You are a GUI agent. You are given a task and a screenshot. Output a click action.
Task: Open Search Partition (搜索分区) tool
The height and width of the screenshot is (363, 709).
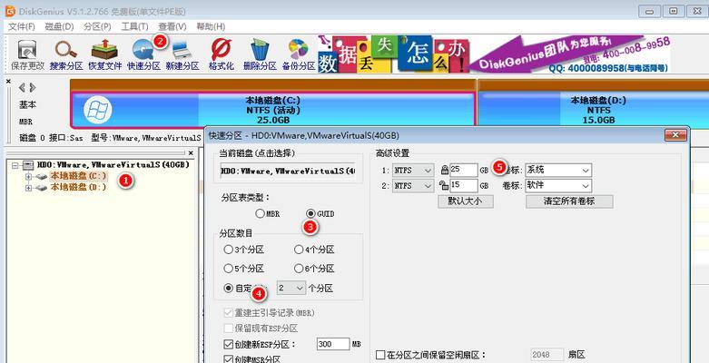[x=66, y=54]
